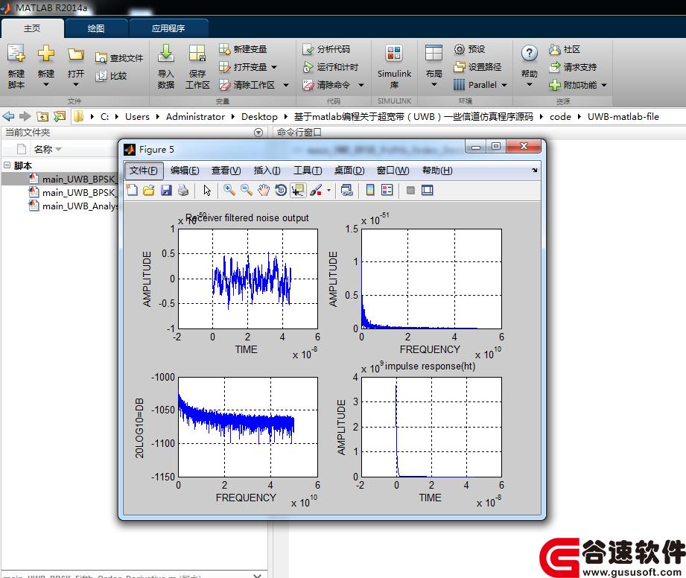Toggle the Pan hand tool

tap(264, 191)
